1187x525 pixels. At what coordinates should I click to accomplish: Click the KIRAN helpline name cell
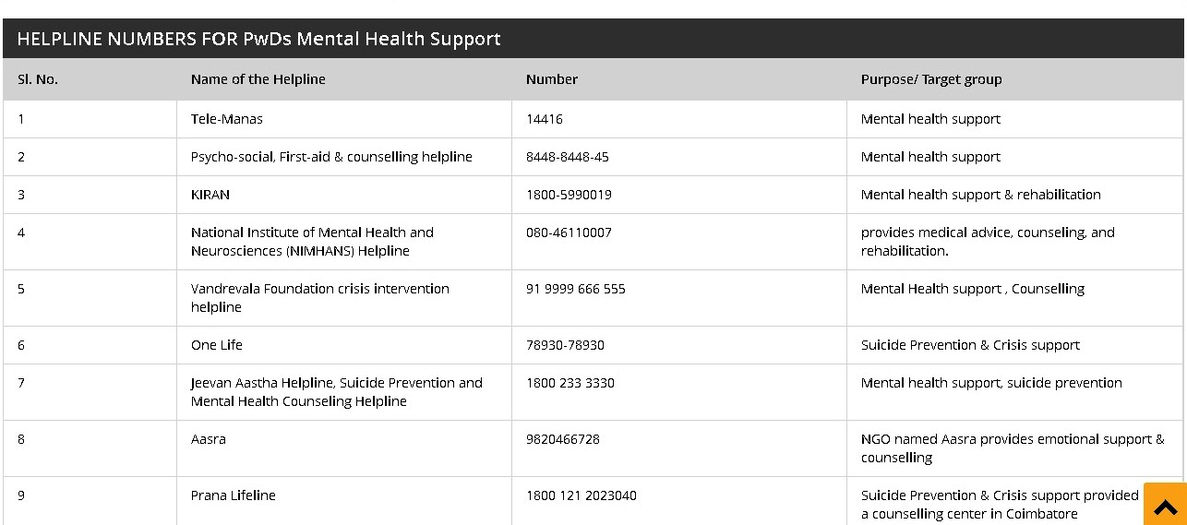(x=343, y=195)
